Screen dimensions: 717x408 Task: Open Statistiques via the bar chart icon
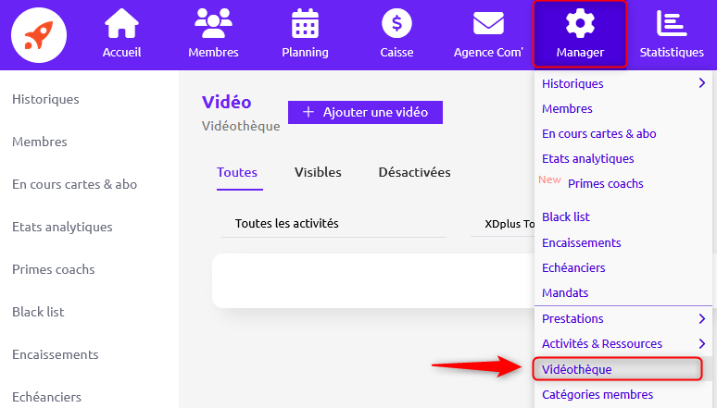[672, 23]
